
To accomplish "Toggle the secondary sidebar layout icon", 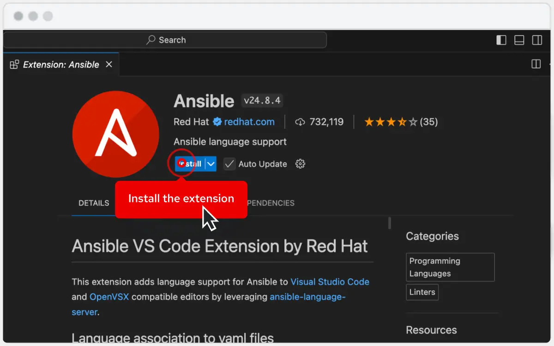I will click(537, 40).
